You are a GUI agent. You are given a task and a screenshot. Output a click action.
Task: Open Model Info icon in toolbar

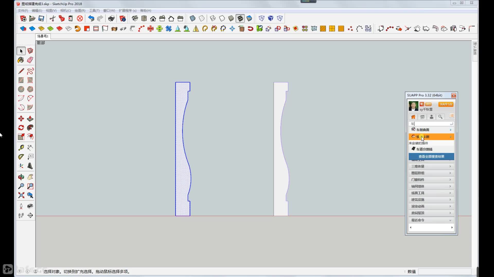123,18
